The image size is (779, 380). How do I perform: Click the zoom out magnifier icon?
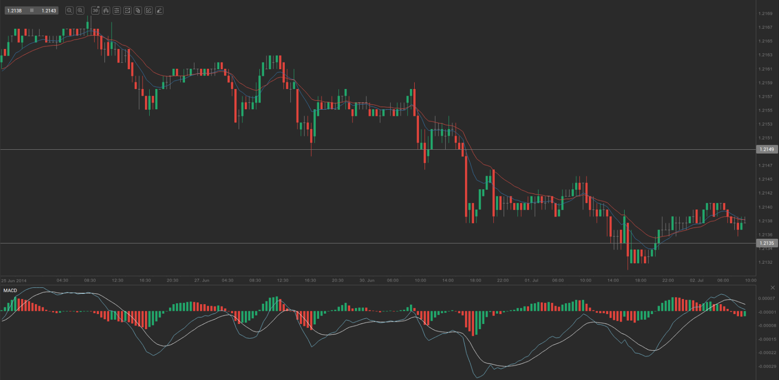click(x=69, y=10)
